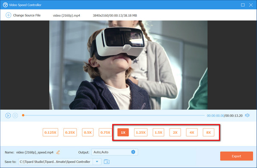257x168 pixels.
Task: Click the plus icon for Change Source File
Action: pyautogui.click(x=9, y=15)
